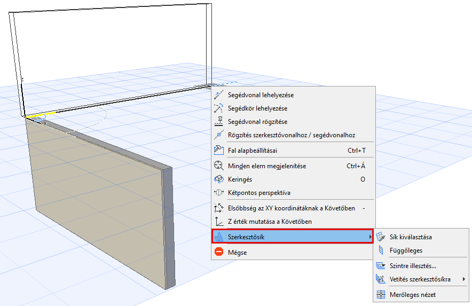
Task: Click the yellow highlighted wall reference segment
Action: 41,114
